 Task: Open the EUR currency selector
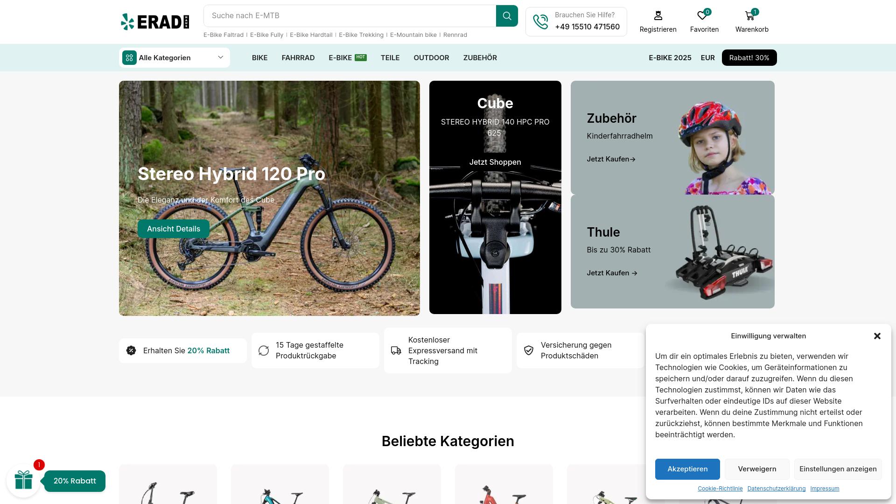pos(707,58)
